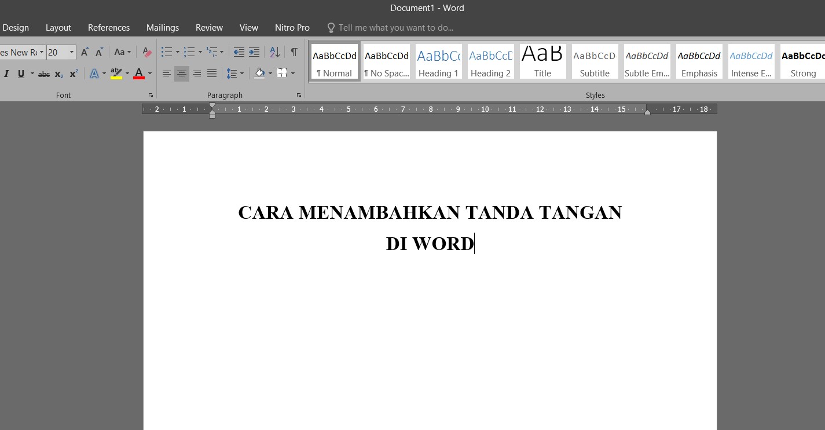
Task: Toggle Show/Hide paragraph marks
Action: point(294,52)
